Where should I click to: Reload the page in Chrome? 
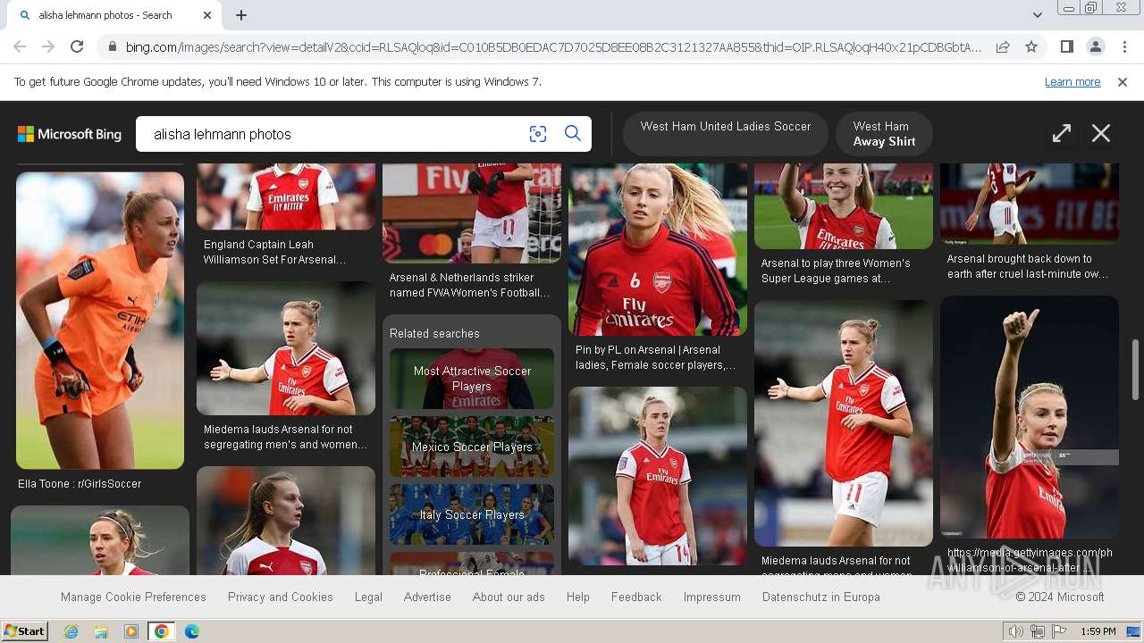(x=77, y=46)
